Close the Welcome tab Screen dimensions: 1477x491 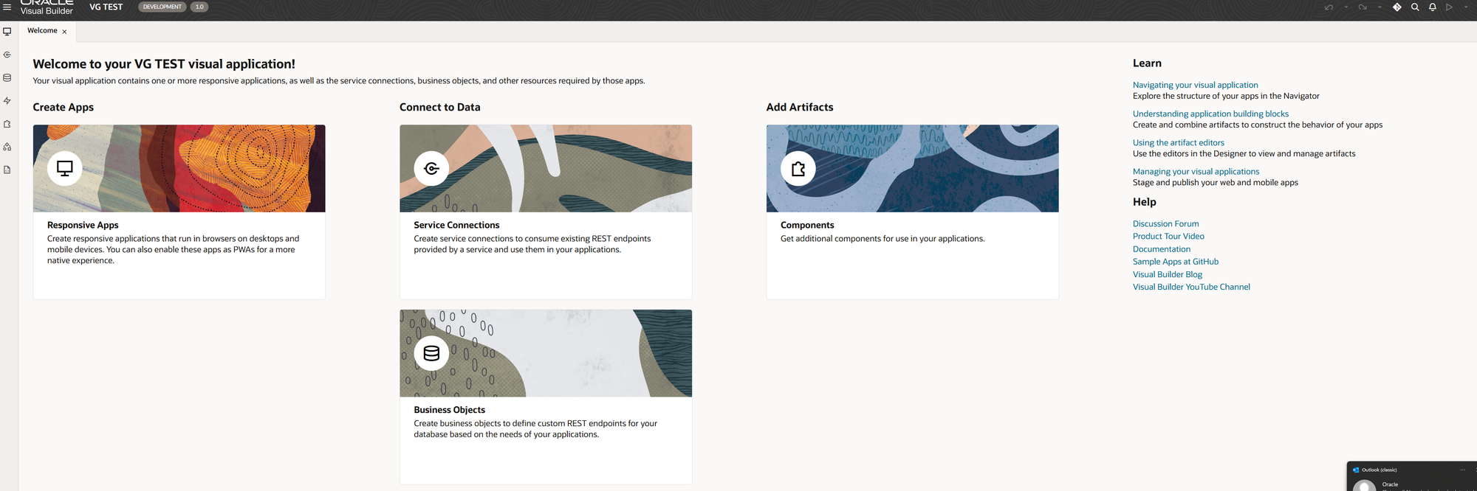point(65,32)
